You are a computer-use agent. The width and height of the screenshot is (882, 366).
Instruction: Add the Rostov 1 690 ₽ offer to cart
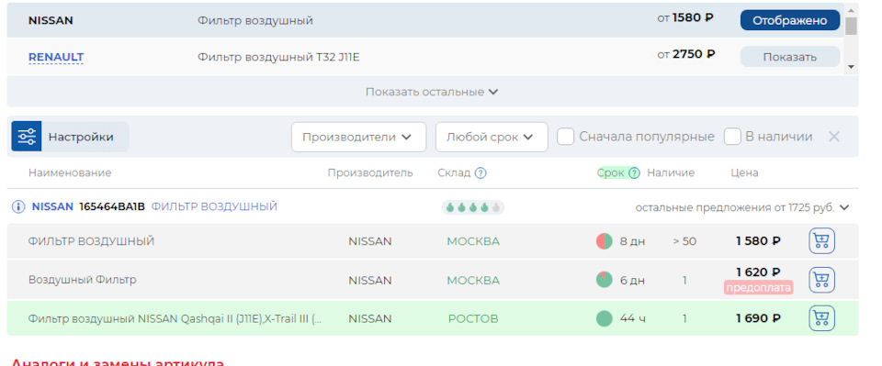pos(821,319)
